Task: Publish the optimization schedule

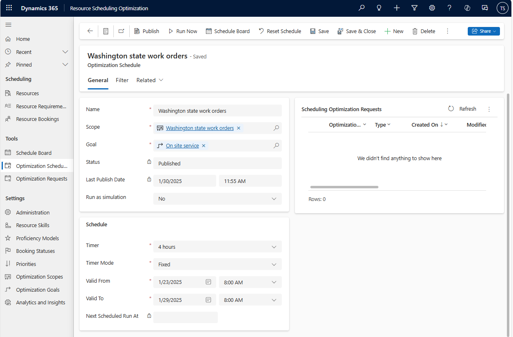Action: (146, 31)
